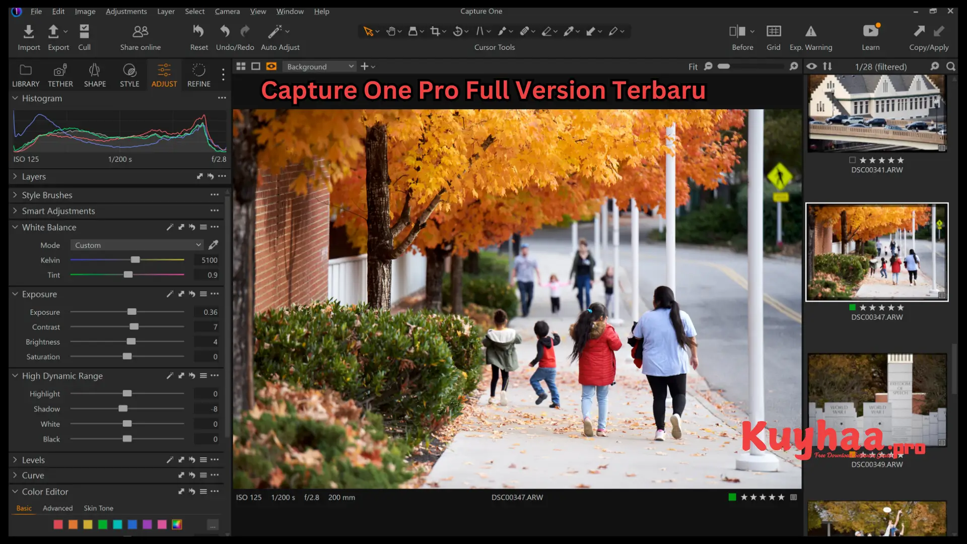Toggle White Balance panel collapse
Viewport: 967px width, 544px height.
pyautogui.click(x=15, y=227)
